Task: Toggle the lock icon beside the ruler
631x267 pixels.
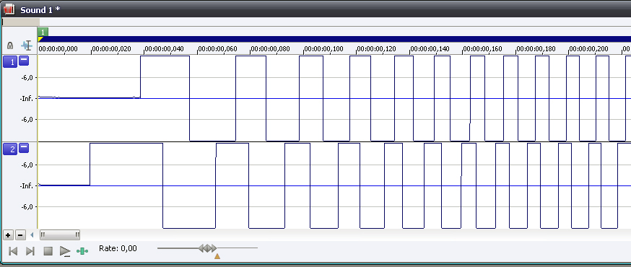Action: pyautogui.click(x=10, y=45)
